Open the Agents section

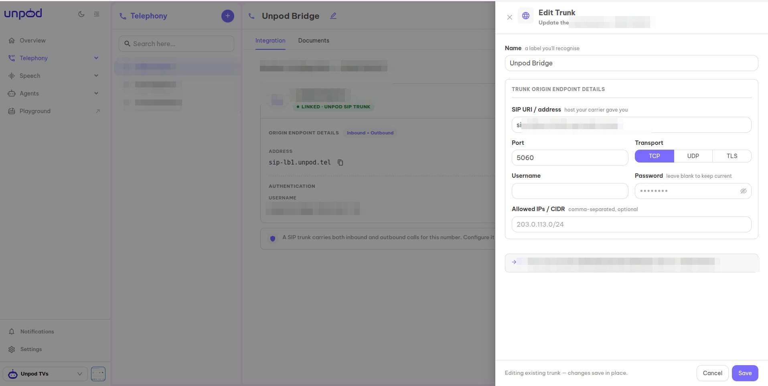click(29, 93)
